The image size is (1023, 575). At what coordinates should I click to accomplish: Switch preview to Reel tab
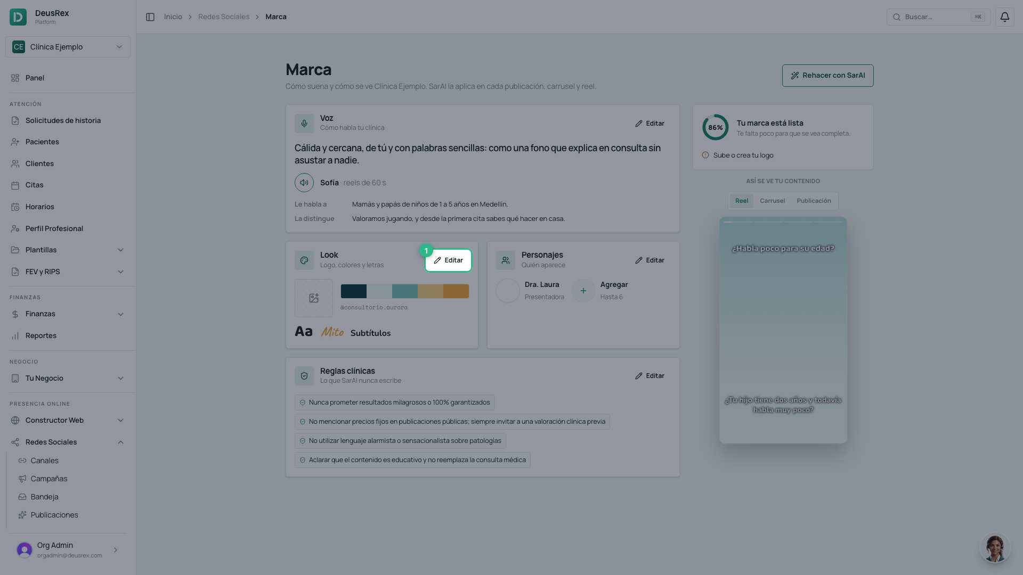pyautogui.click(x=741, y=201)
